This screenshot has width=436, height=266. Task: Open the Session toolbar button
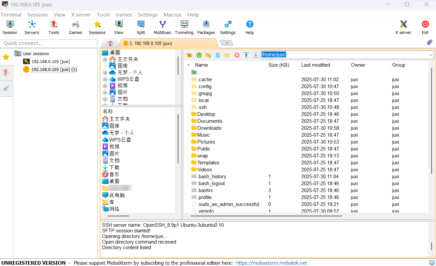[x=10, y=27]
